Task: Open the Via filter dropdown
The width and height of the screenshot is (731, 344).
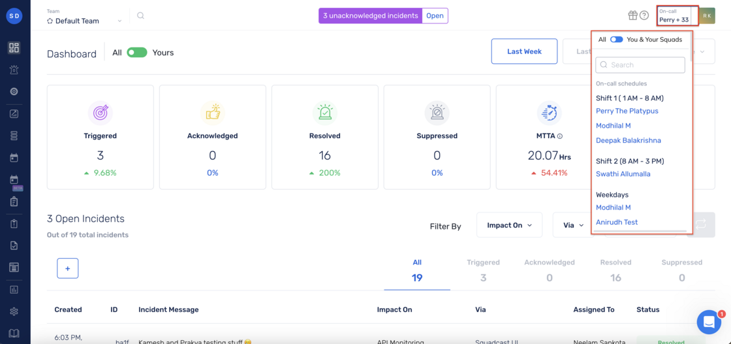Action: (573, 225)
